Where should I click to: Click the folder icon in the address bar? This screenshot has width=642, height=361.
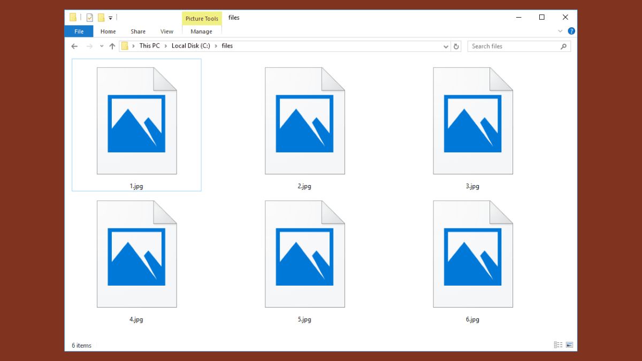point(126,46)
